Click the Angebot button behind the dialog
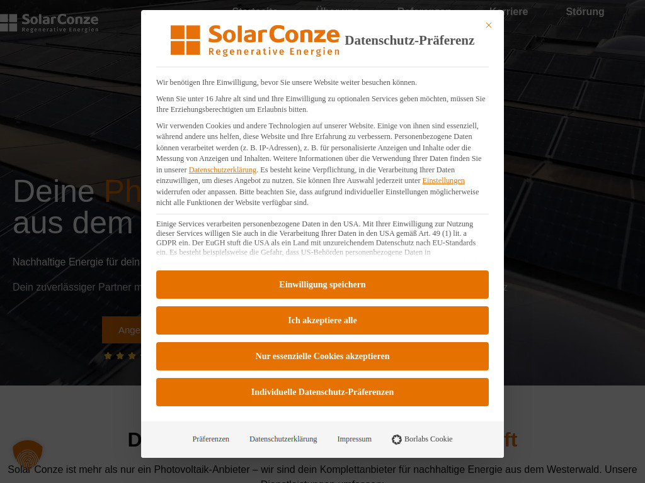Screen dimensions: 645x483 click(x=126, y=330)
